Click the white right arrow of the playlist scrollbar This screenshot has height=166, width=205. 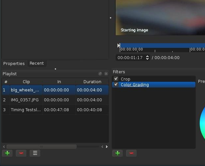(107, 147)
